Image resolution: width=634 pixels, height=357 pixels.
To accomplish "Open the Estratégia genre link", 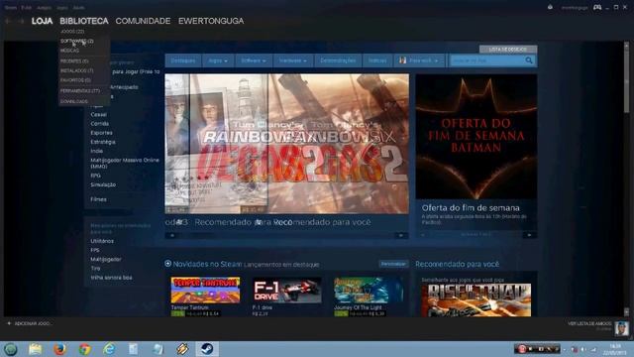I will [x=103, y=142].
